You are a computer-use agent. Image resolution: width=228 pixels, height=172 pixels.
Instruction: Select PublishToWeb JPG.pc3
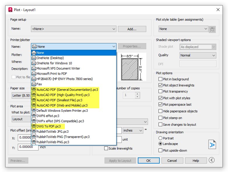point(74,132)
